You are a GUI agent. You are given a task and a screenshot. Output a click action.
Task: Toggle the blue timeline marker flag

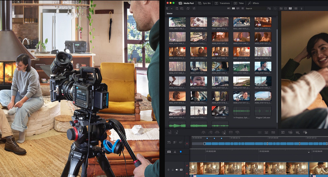pyautogui.click(x=180, y=151)
